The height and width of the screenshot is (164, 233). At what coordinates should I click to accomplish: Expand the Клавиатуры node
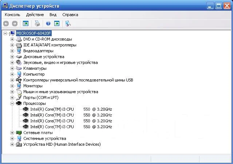pos(12,68)
